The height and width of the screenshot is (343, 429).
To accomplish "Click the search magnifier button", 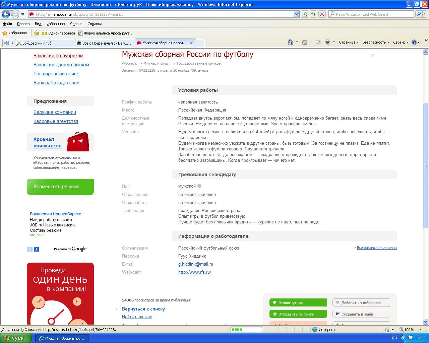I will click(419, 14).
